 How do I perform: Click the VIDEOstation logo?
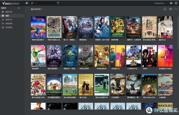[11, 3]
